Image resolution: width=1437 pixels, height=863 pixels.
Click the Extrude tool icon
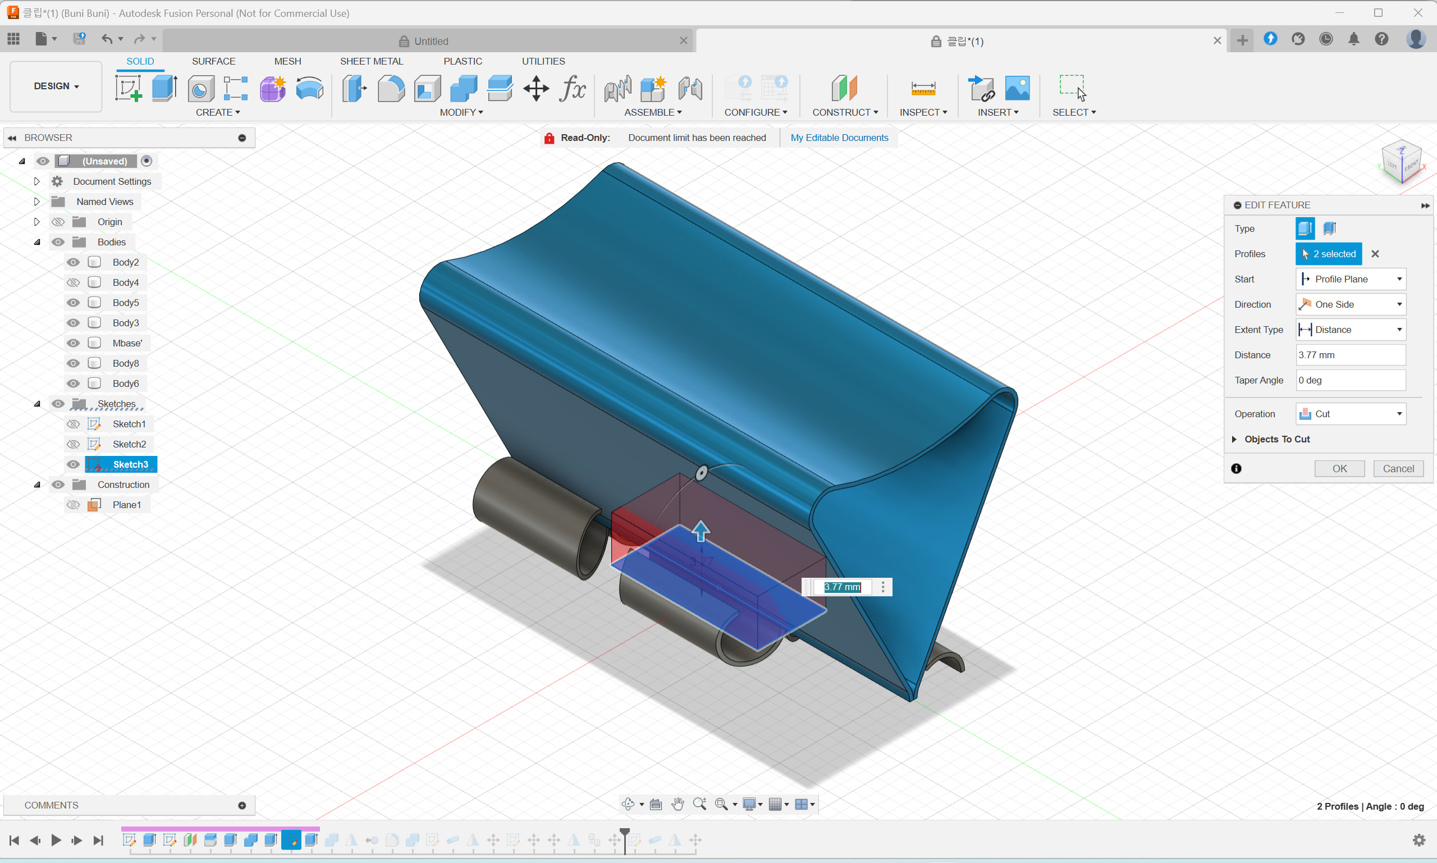click(164, 88)
